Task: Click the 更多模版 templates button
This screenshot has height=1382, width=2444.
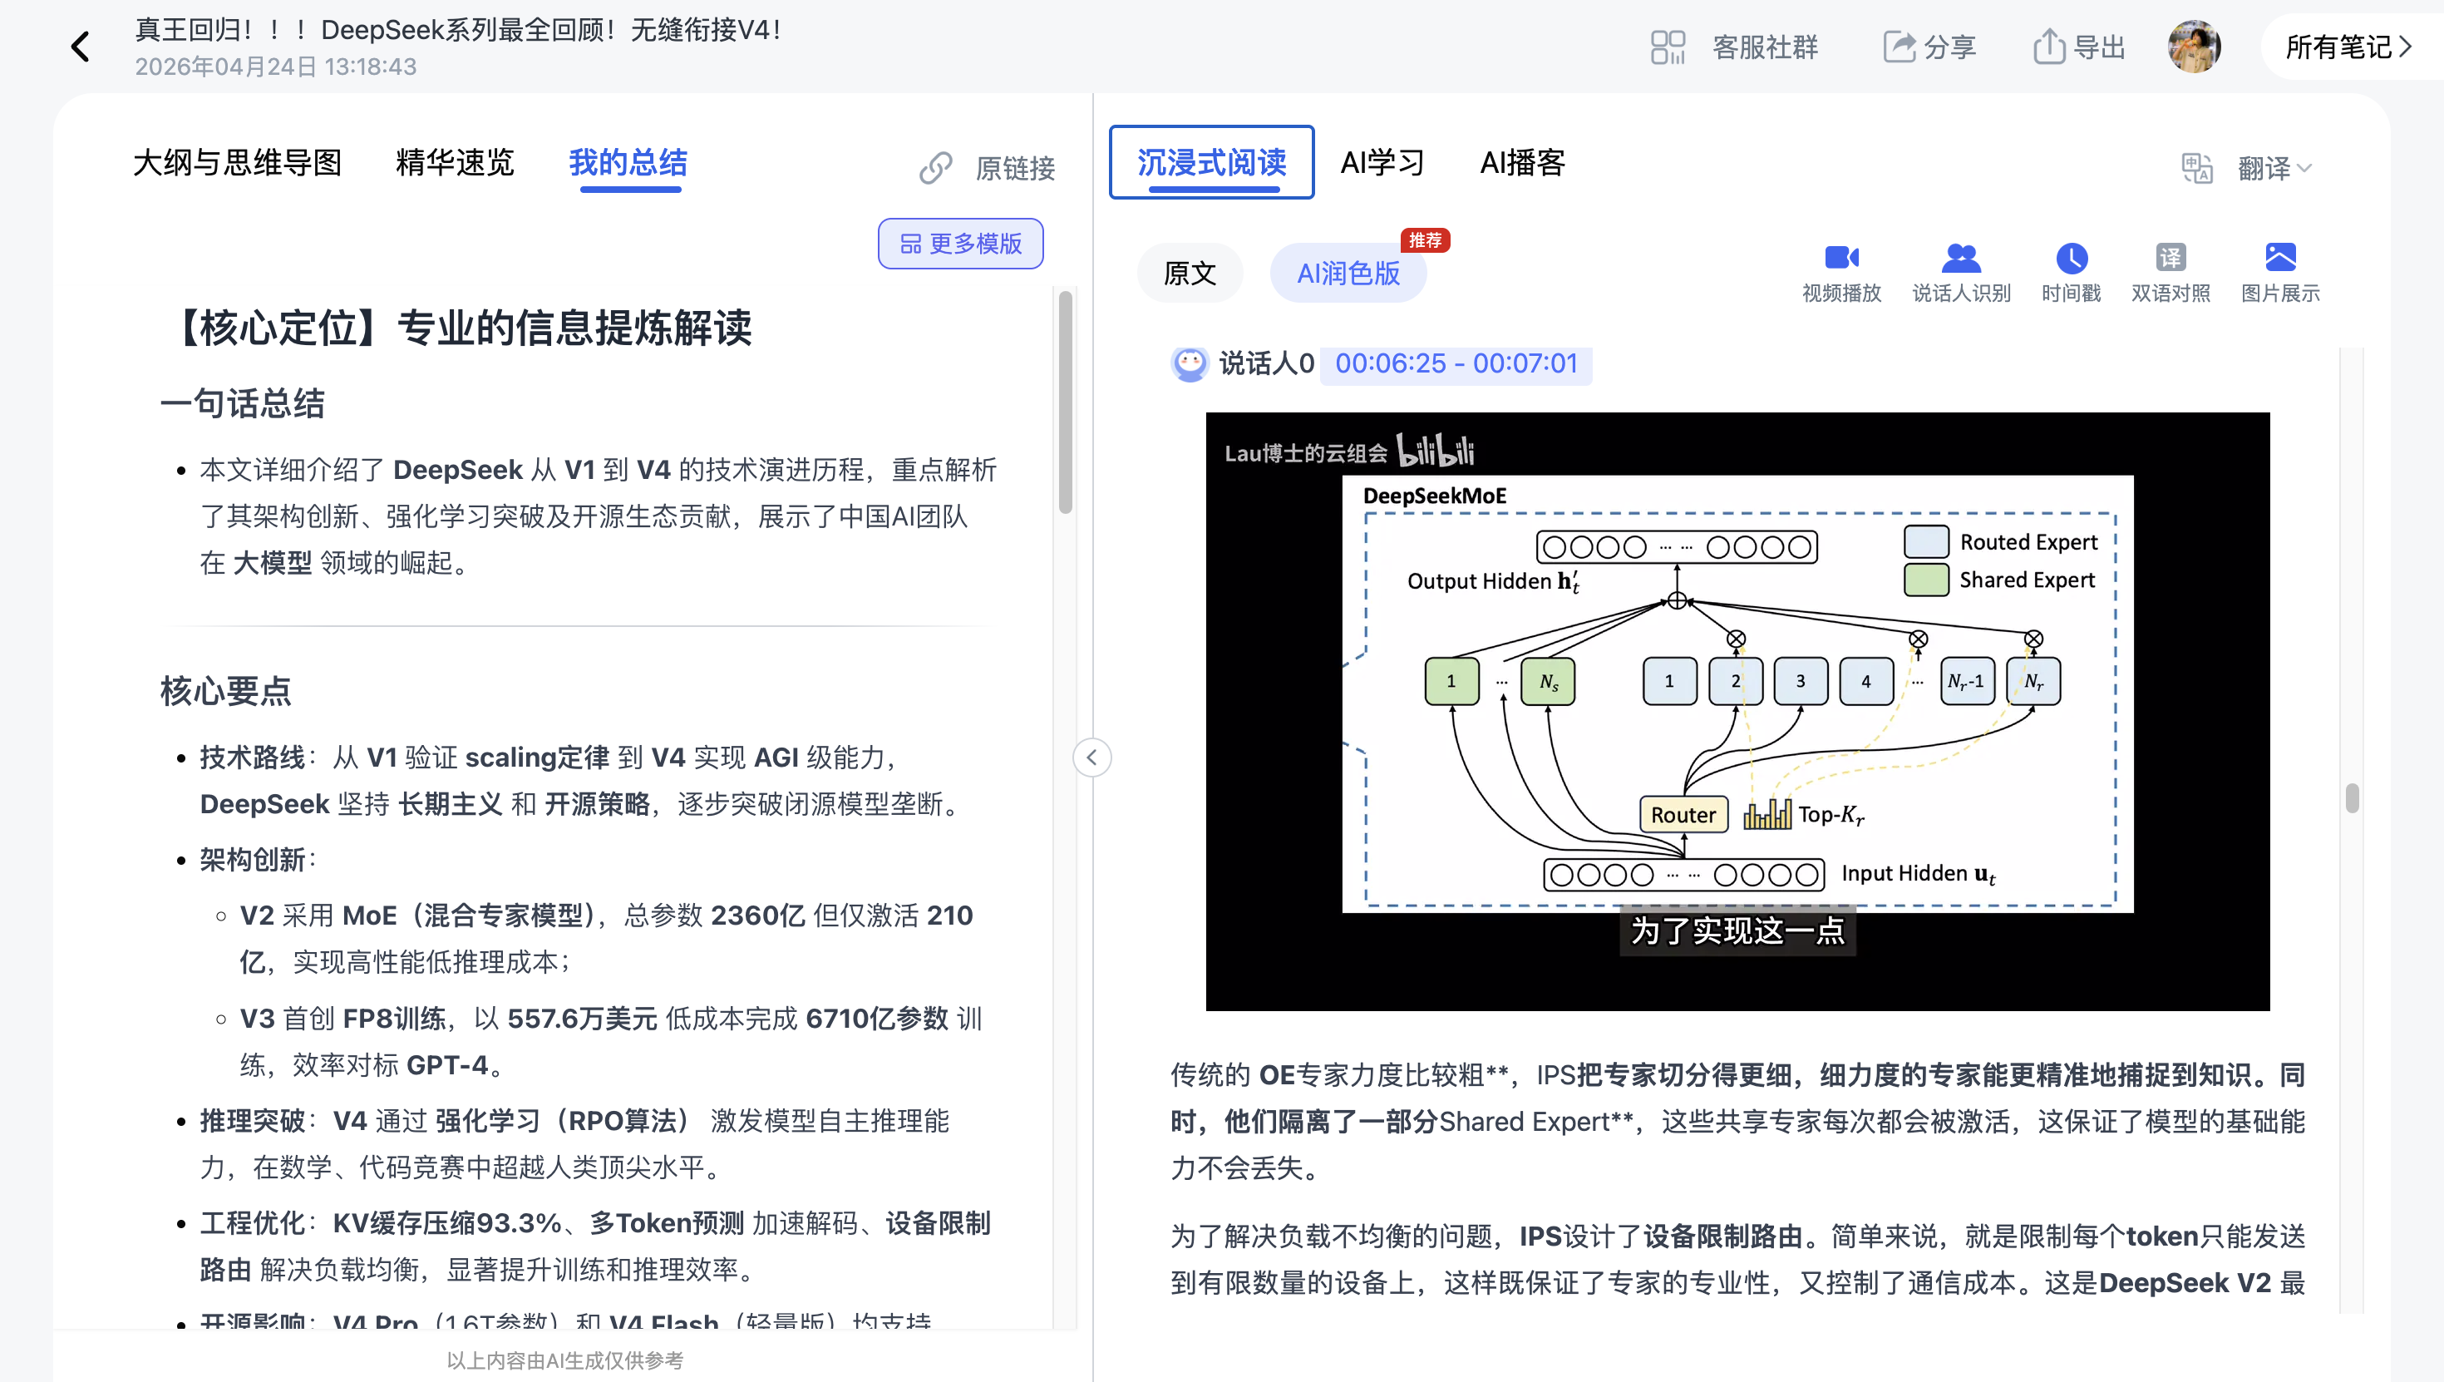Action: [x=959, y=244]
